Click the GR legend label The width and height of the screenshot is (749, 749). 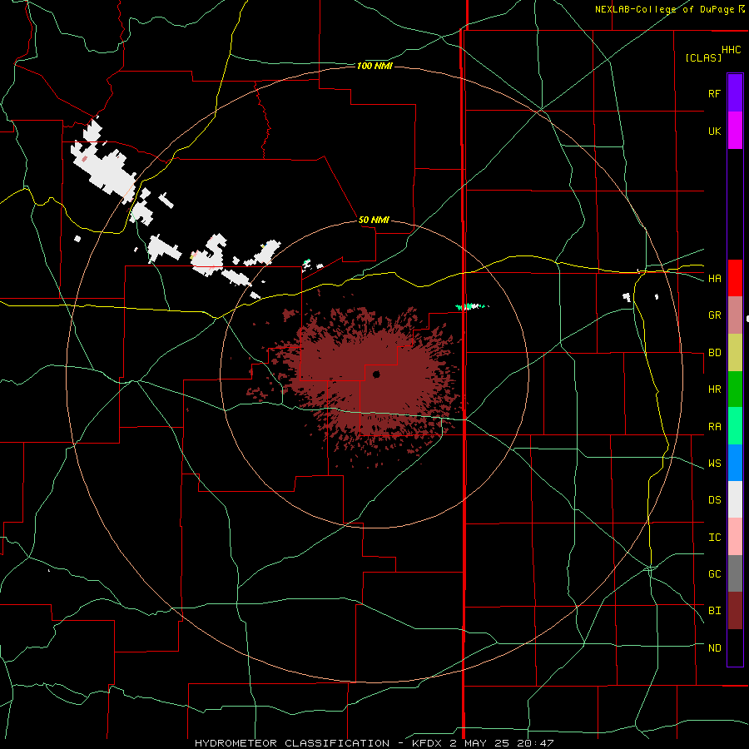click(x=714, y=315)
